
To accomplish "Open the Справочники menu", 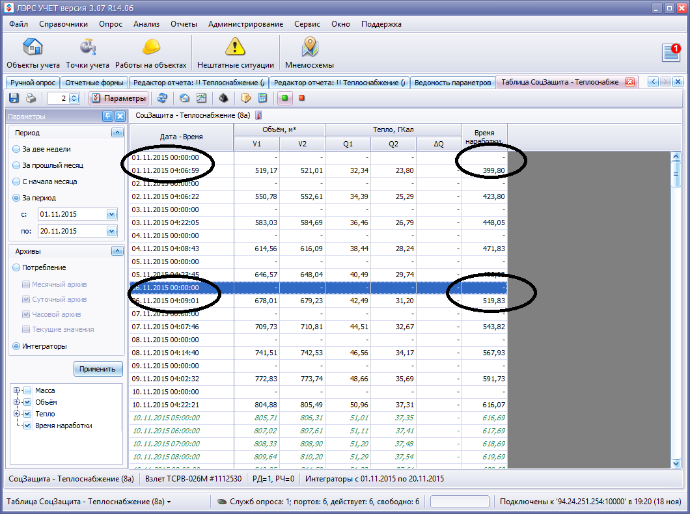I will point(63,23).
